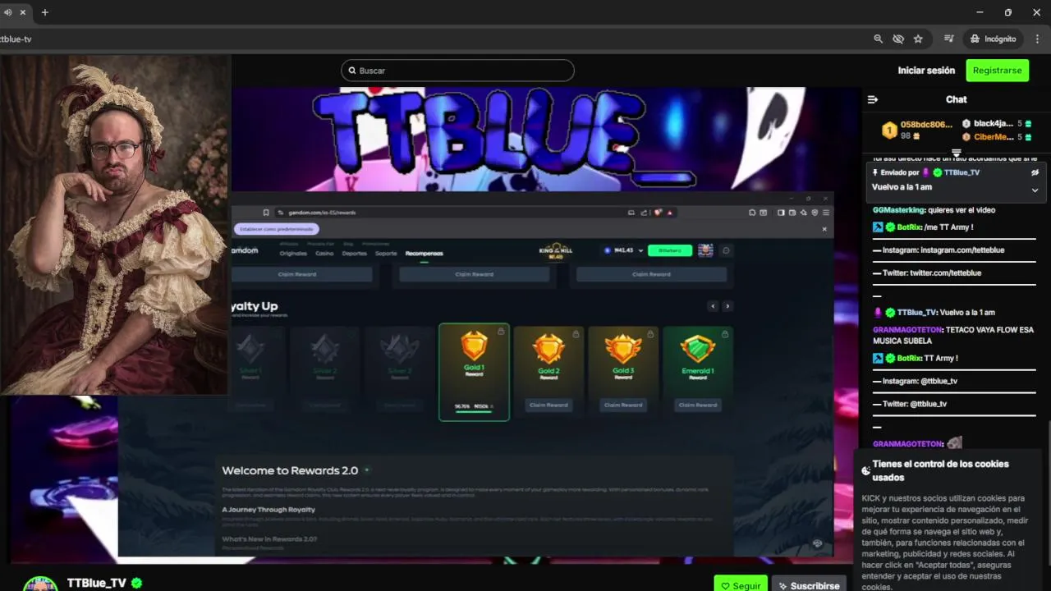
Task: Close the current browser tab
Action: click(22, 12)
